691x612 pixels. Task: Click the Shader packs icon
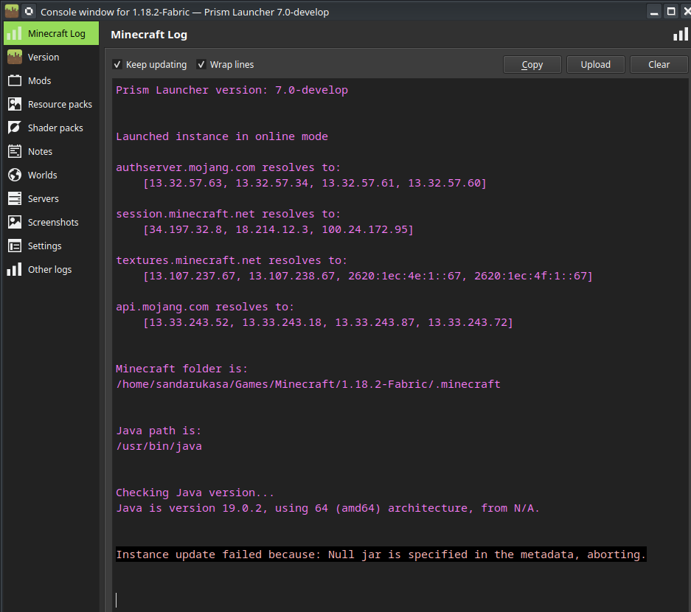pyautogui.click(x=15, y=128)
